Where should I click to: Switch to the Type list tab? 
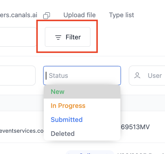pyautogui.click(x=122, y=15)
